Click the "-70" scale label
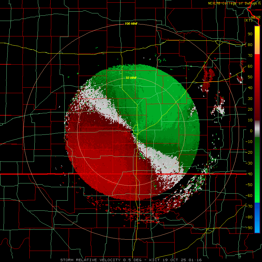Viewport: 262px width, 262px height. (249, 206)
